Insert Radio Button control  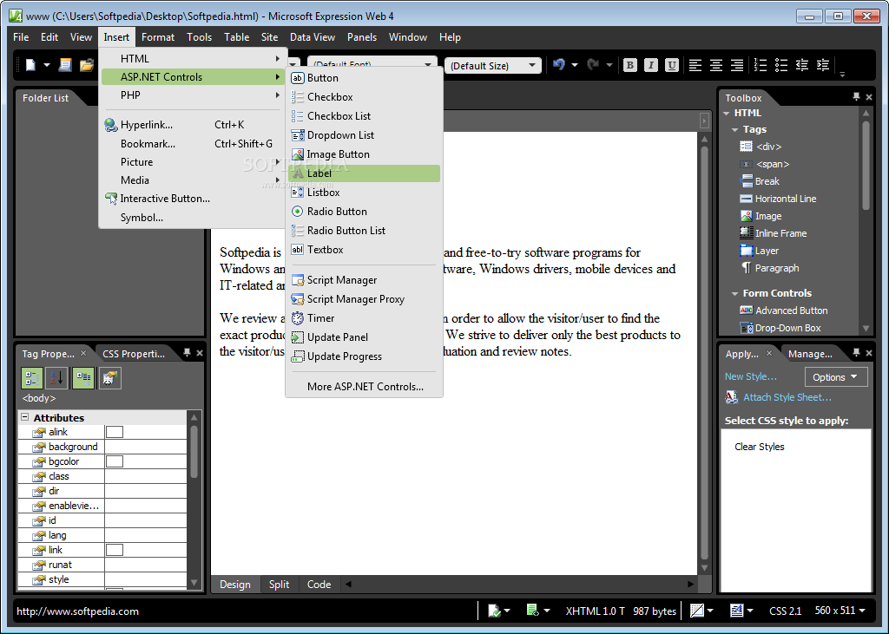[364, 212]
